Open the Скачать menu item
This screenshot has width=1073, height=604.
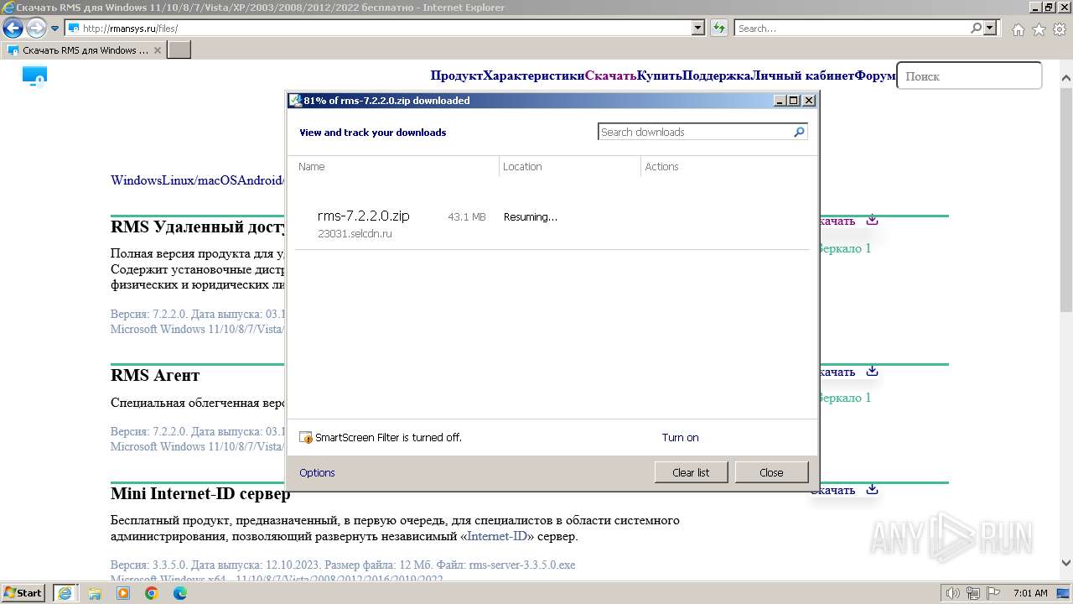coord(610,75)
